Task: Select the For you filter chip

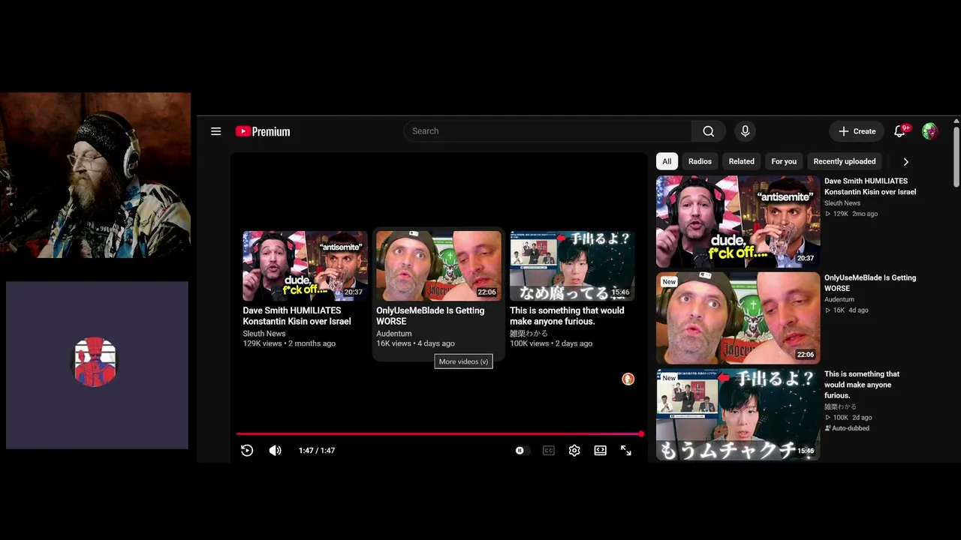Action: click(x=784, y=161)
